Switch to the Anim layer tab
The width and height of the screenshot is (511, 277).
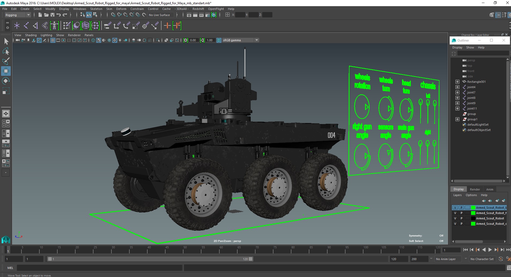[490, 189]
